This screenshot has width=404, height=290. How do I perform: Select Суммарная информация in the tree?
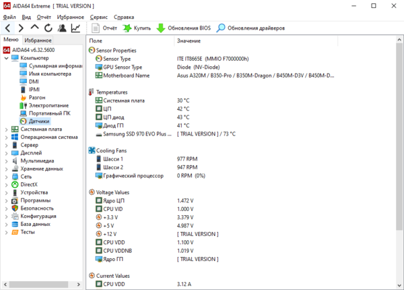pyautogui.click(x=55, y=66)
